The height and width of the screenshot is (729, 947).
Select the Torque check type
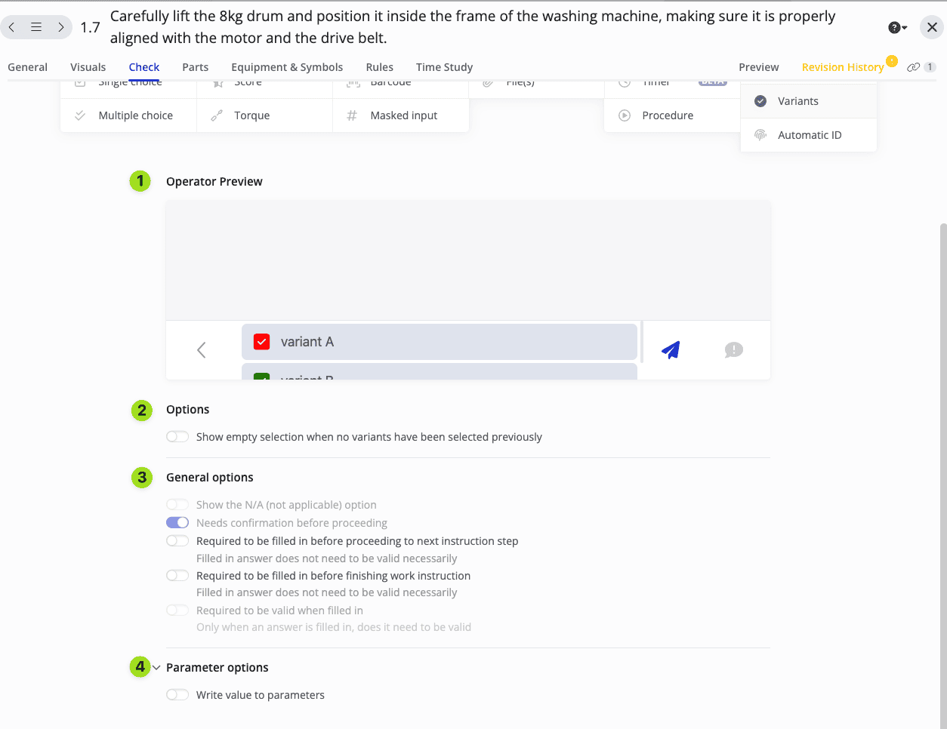coord(251,115)
